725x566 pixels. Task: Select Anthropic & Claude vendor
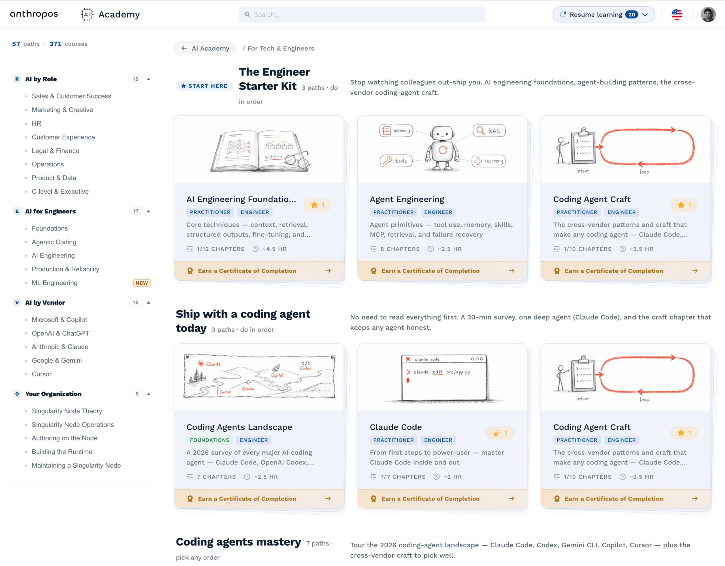click(60, 347)
